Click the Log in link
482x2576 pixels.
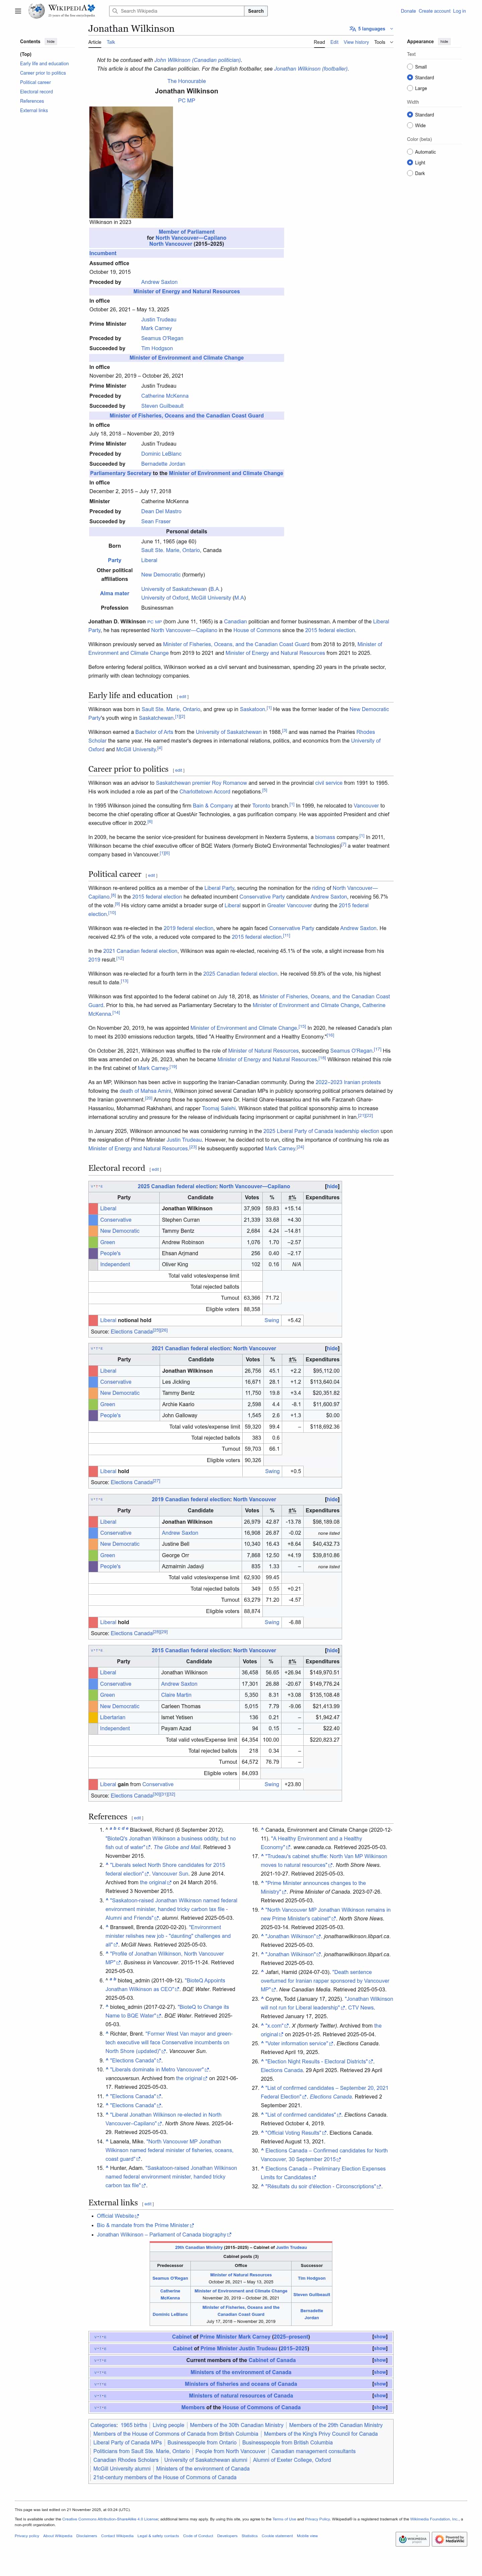tap(459, 11)
